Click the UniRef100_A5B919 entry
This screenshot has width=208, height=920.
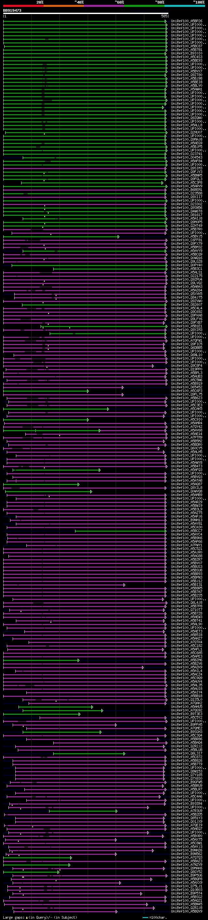[x=186, y=383]
